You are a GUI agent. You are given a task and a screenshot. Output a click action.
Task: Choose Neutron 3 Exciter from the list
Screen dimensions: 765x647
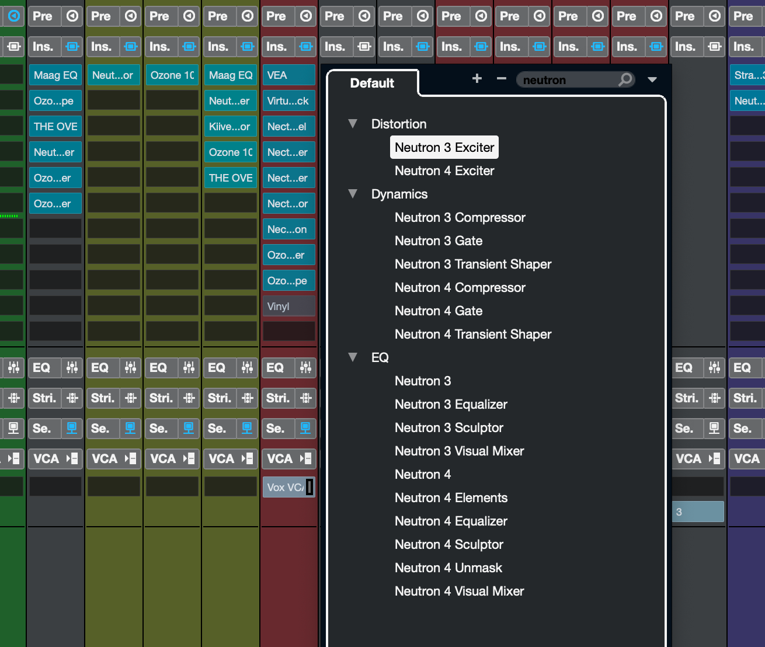(444, 147)
